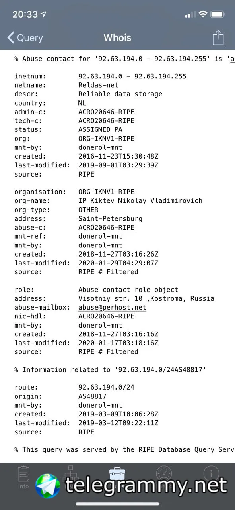Tap the inetnum IP range line
The width and height of the screenshot is (235, 510).
tap(101, 76)
